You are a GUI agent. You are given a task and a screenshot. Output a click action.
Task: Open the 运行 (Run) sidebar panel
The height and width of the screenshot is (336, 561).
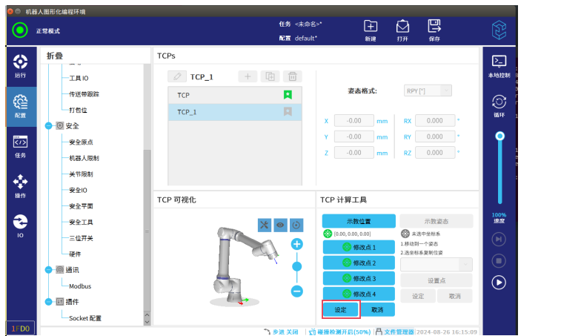click(20, 65)
